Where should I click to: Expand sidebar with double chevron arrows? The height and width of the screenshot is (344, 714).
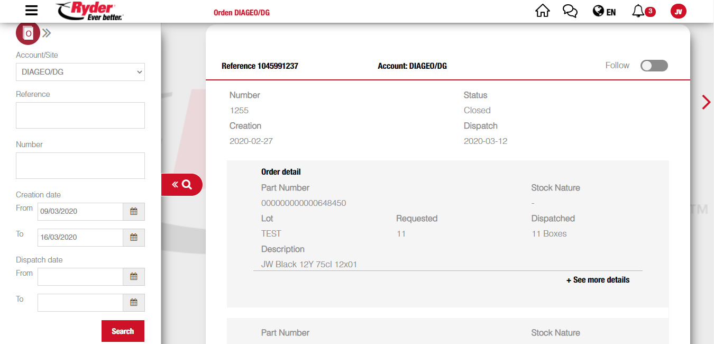47,33
